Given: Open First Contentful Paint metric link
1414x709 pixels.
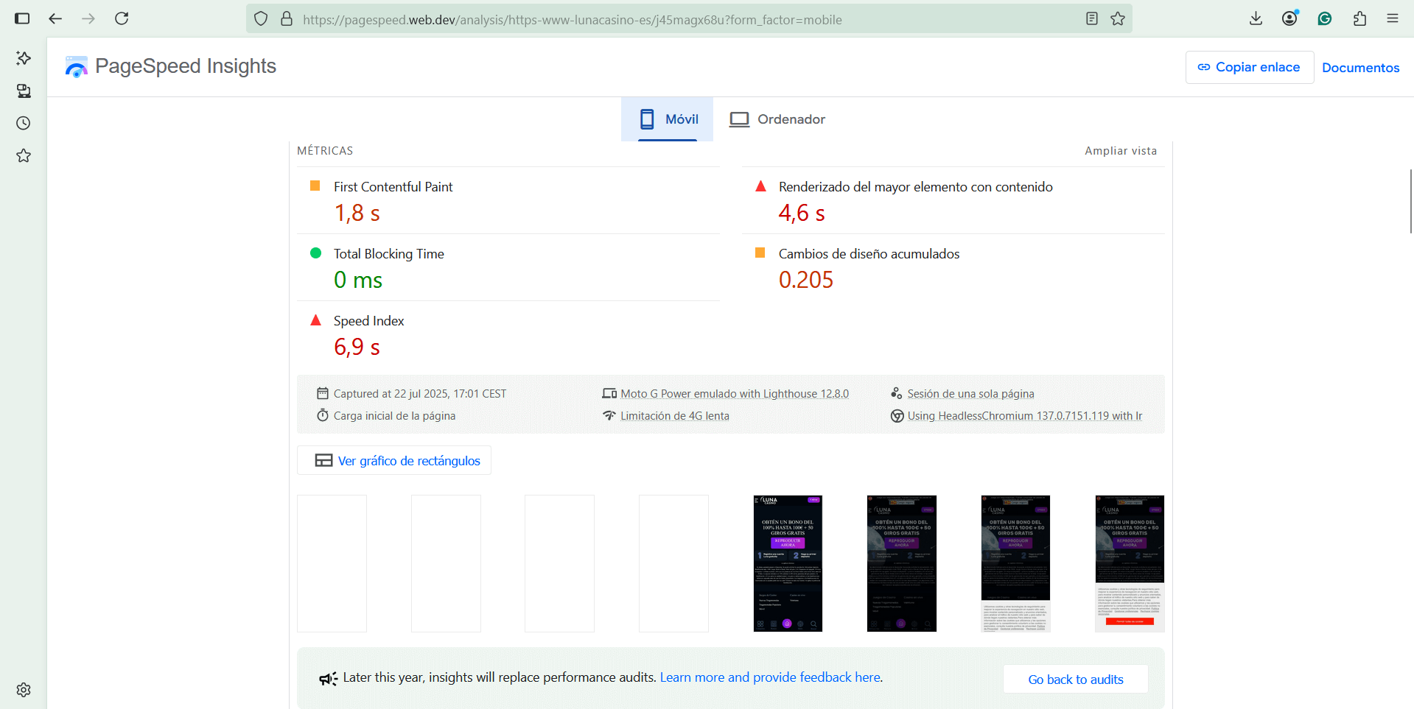Looking at the screenshot, I should (393, 187).
